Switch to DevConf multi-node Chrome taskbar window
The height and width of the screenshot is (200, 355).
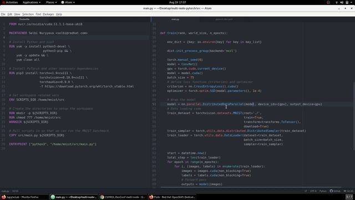[x=123, y=197]
